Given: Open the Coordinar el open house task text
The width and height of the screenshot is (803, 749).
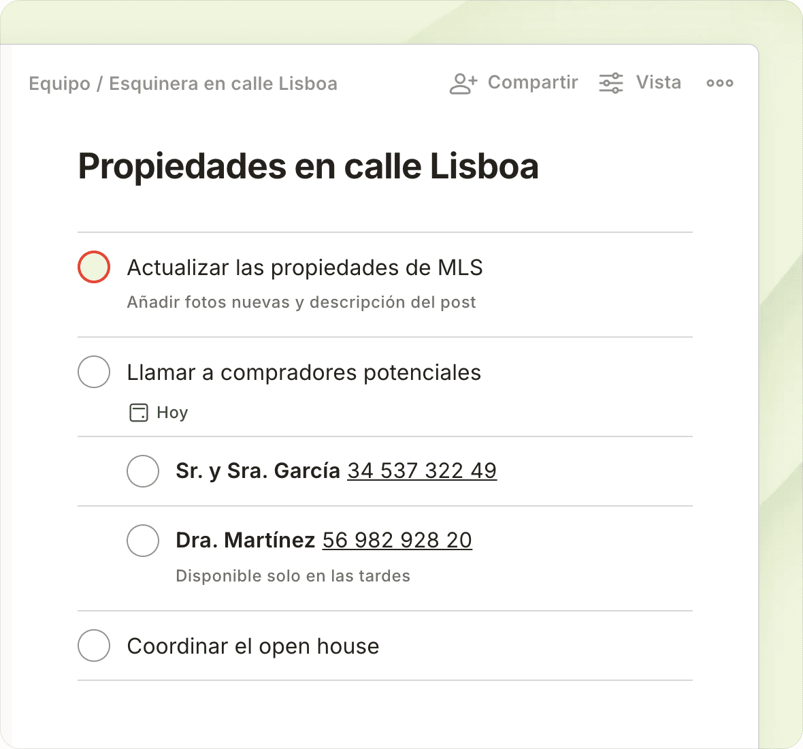Looking at the screenshot, I should point(253,646).
